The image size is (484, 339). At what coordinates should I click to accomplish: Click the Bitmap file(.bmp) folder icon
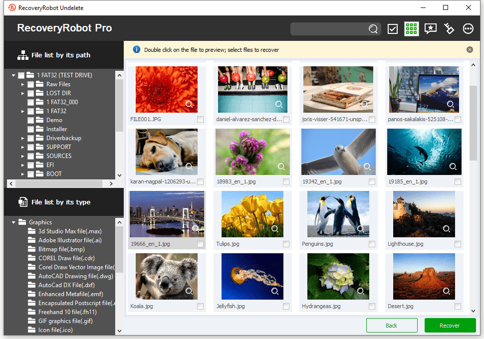click(x=31, y=249)
